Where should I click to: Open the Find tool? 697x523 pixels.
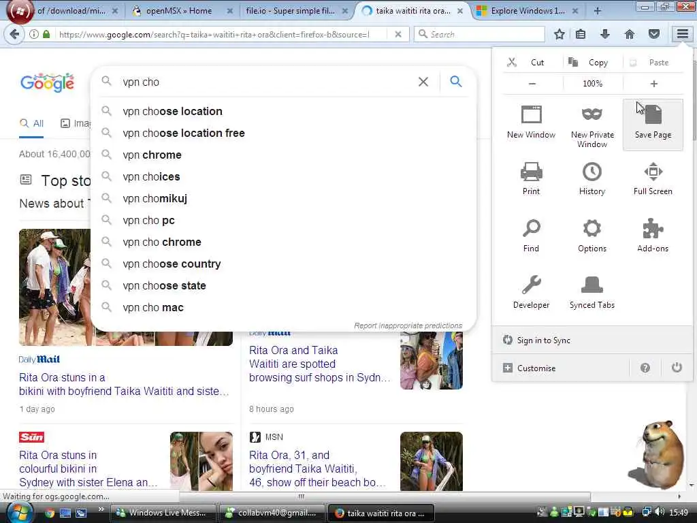tap(531, 236)
